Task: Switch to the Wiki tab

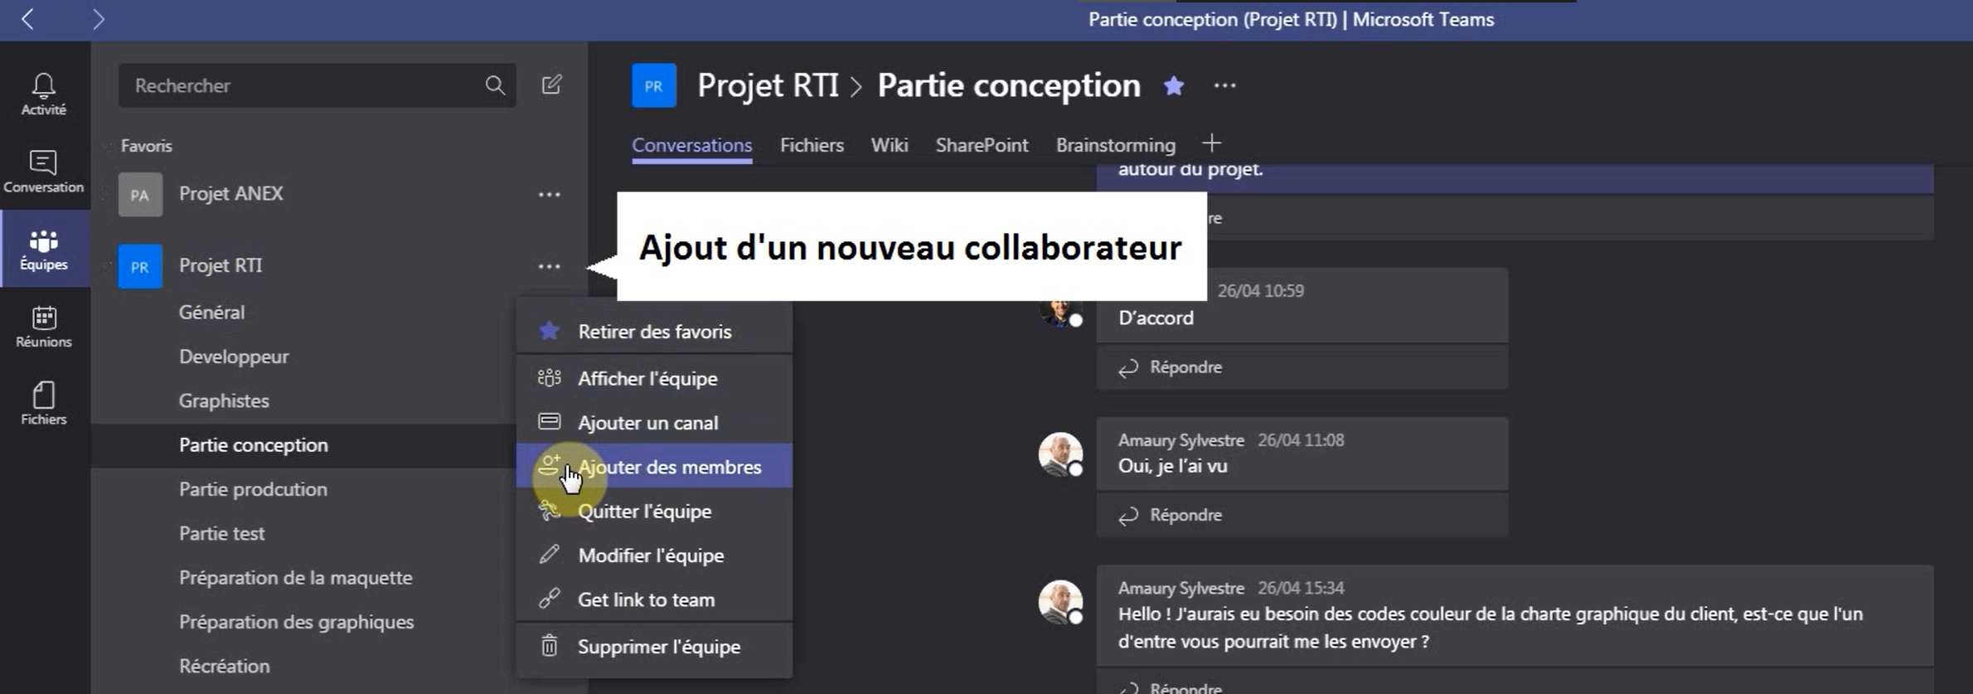Action: coord(889,144)
